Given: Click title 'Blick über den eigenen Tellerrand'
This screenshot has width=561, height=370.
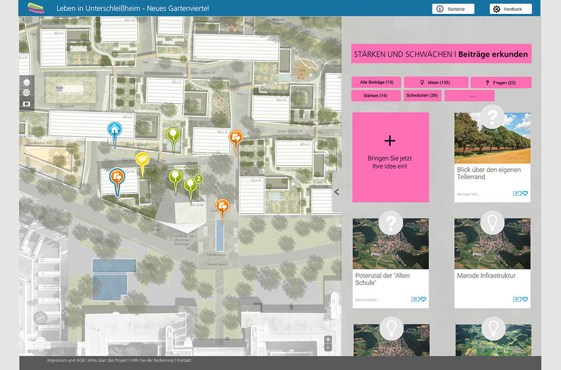Looking at the screenshot, I should pyautogui.click(x=489, y=174).
